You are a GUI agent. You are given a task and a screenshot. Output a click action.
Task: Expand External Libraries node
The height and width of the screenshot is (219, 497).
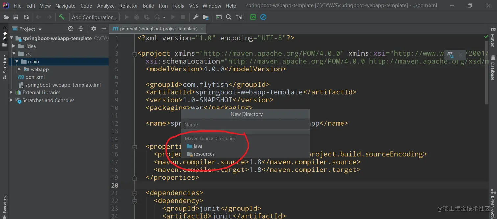[x=12, y=92]
